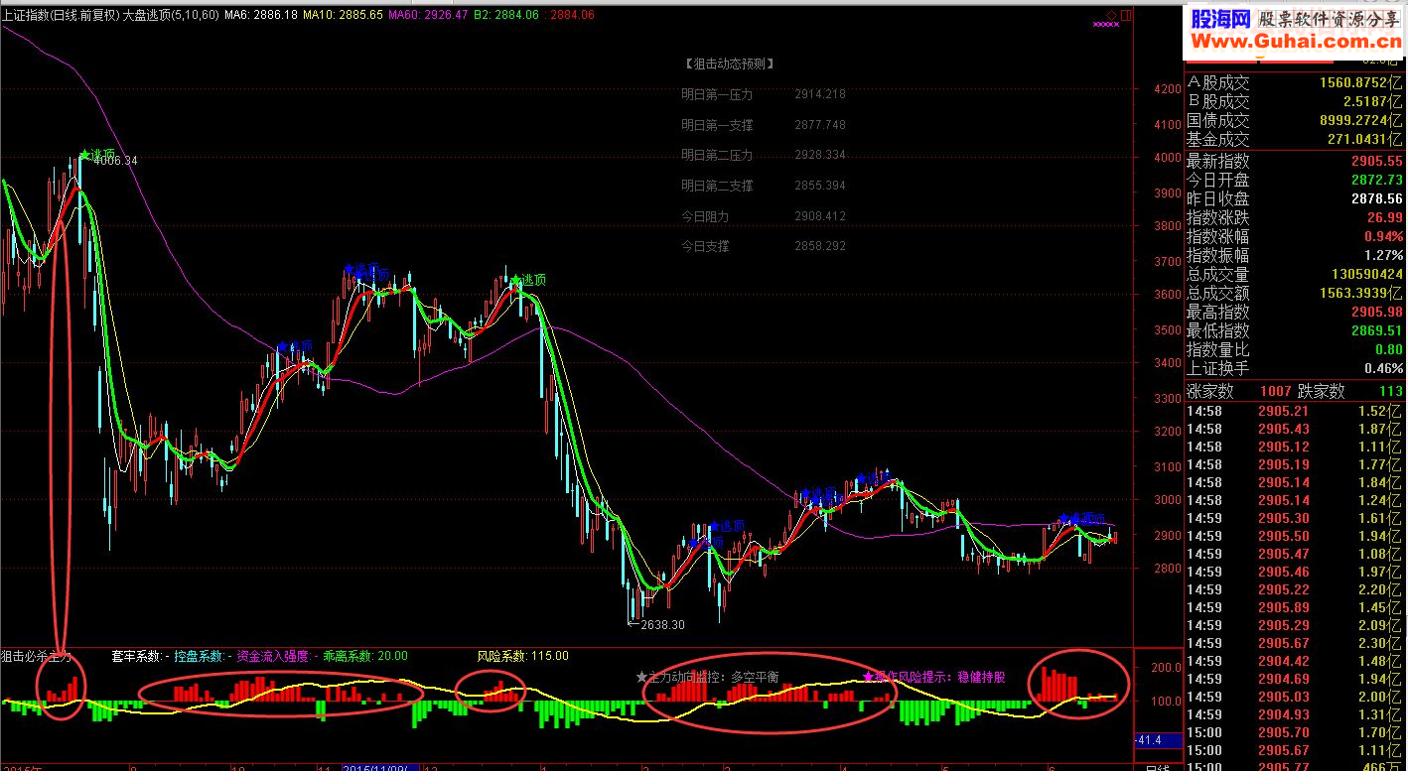
Task: Click the 基金成交 271.0431亿 row
Action: pyautogui.click(x=1295, y=140)
